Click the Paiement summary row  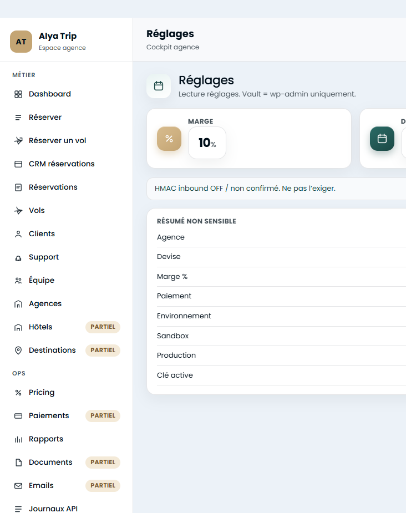(281, 296)
